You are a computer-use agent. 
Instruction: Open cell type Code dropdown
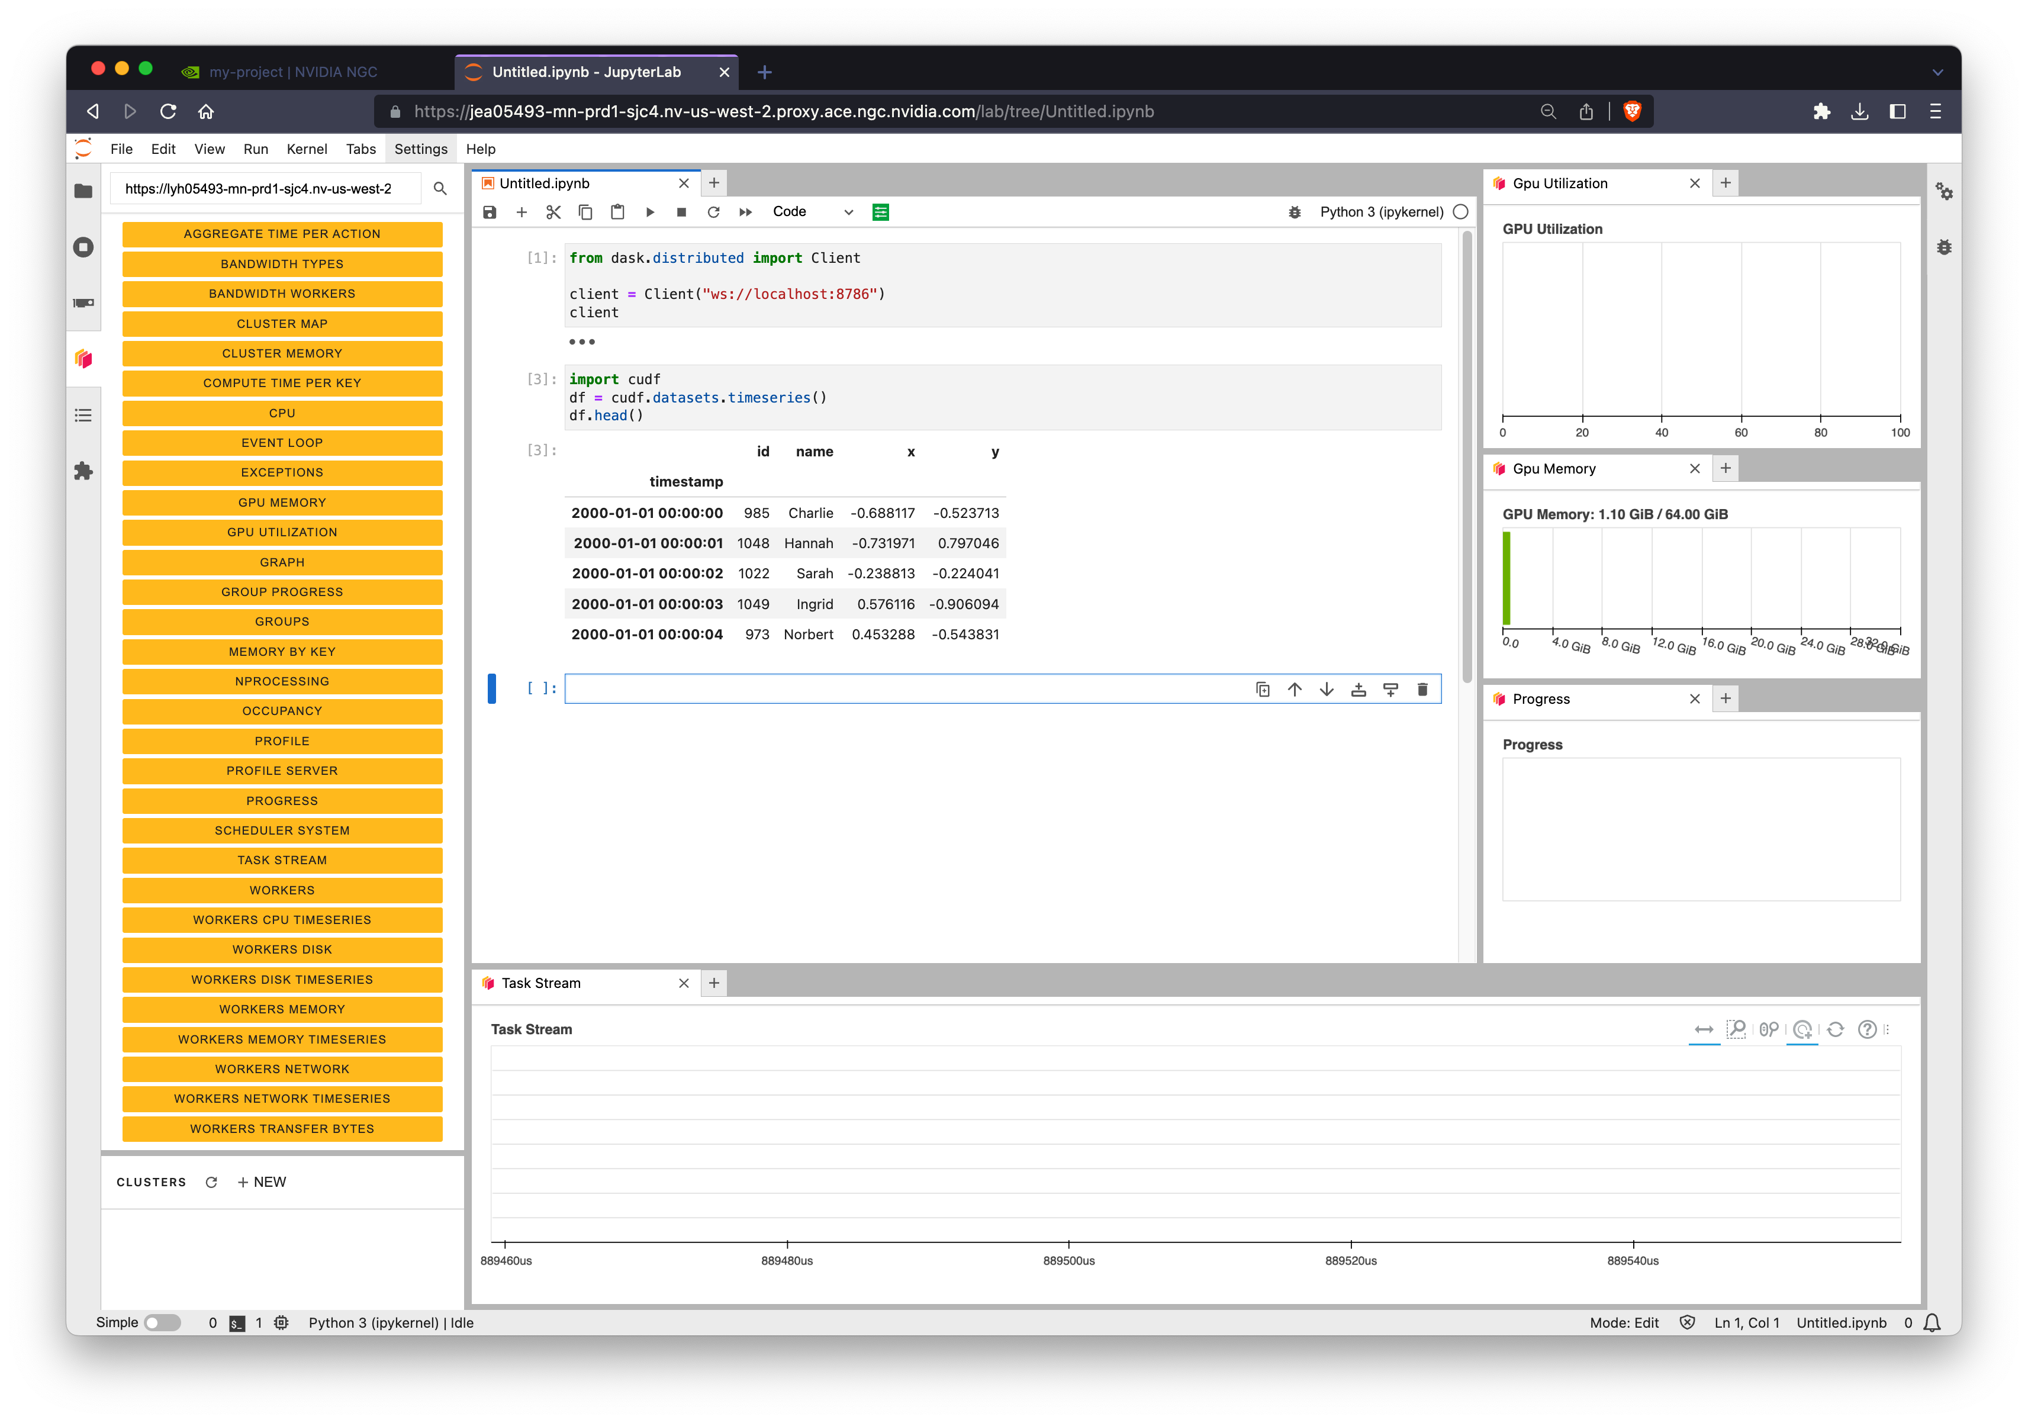(x=813, y=212)
